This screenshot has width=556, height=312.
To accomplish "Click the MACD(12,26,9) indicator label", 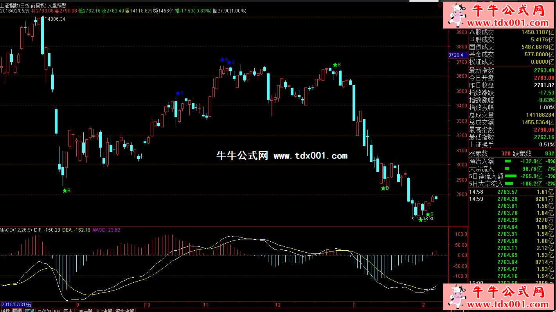I will [16, 230].
